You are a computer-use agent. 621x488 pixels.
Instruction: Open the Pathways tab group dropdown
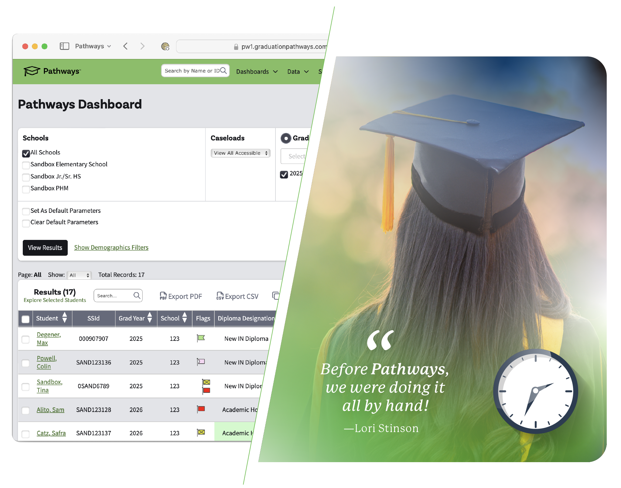tap(93, 46)
